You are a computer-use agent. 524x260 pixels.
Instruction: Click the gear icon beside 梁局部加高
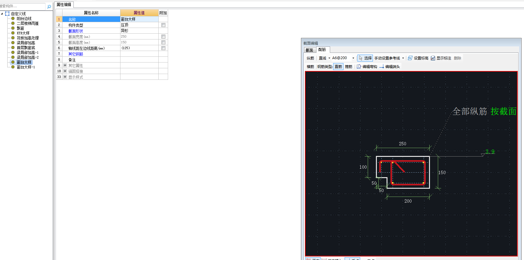click(x=13, y=43)
